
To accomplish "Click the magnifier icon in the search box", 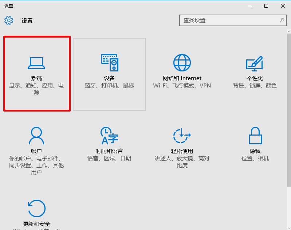I will tap(282, 20).
